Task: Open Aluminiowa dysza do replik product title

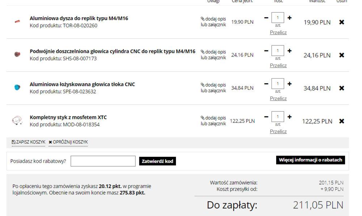Action: pos(79,18)
